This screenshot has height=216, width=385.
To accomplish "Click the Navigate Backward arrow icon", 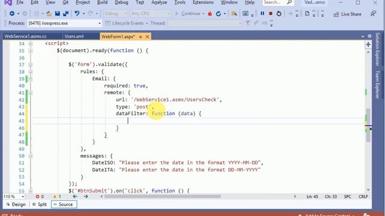I will (x=12, y=14).
